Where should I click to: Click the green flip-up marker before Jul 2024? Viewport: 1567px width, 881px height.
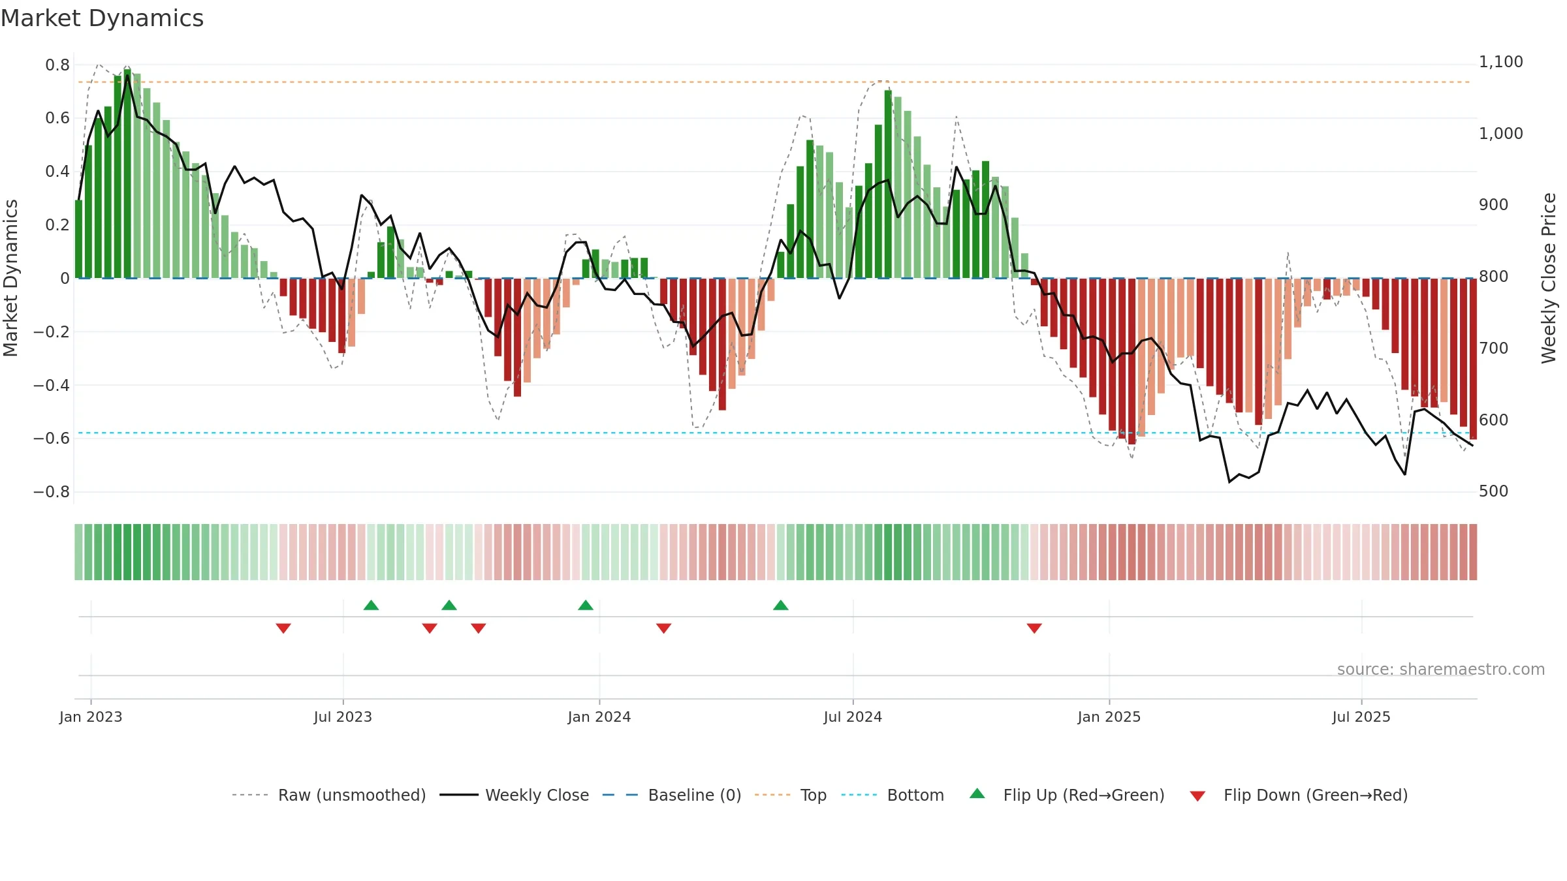coord(781,605)
